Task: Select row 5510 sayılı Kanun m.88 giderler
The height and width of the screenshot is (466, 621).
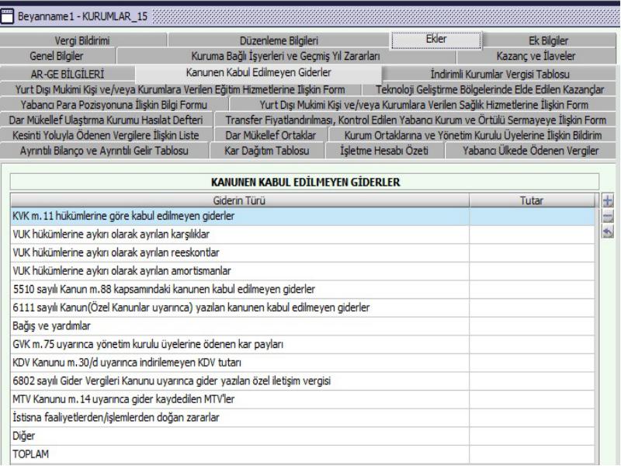Action: pos(303,289)
